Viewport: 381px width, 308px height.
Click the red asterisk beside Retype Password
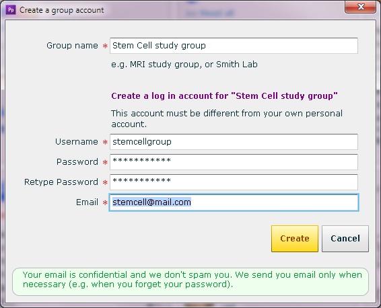(x=105, y=182)
